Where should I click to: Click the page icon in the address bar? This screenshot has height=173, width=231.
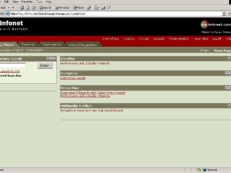coord(8,14)
